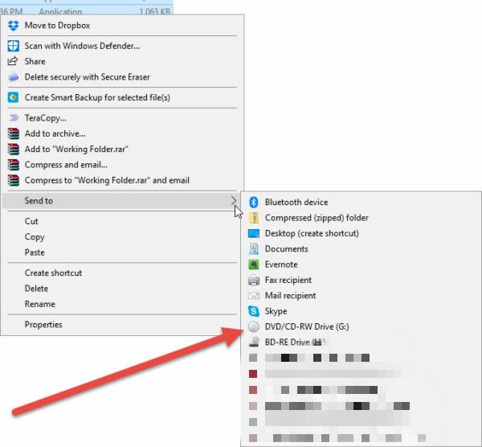Click the zipped folder icon
This screenshot has height=447, width=482.
pos(254,218)
